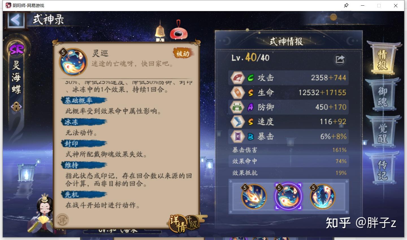Screen dimensions: 407x240
Task: Tap the golden bell icon
Action: tap(160, 31)
